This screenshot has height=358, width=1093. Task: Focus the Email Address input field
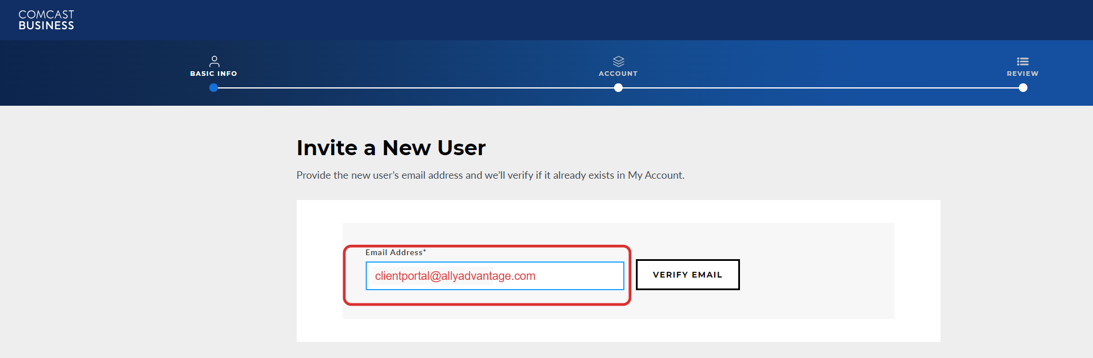tap(495, 276)
